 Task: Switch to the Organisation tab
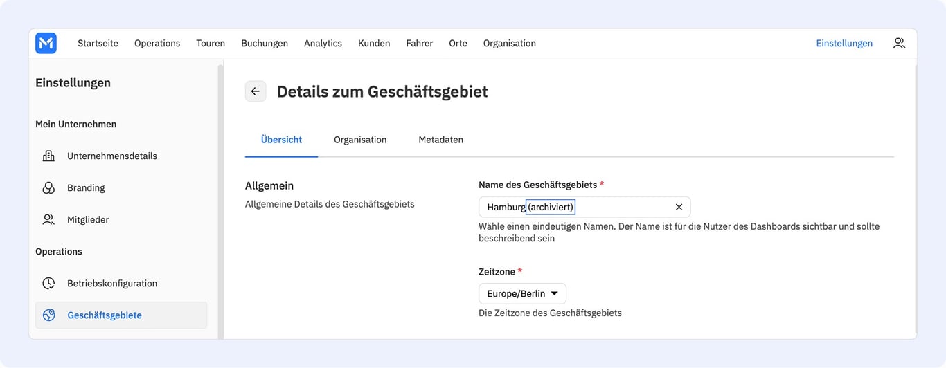click(360, 140)
